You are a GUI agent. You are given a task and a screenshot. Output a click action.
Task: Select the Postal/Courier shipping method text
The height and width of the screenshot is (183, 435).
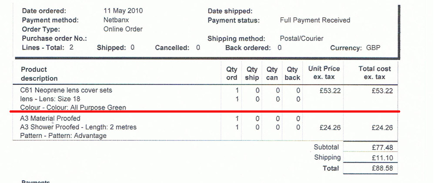[x=301, y=39]
